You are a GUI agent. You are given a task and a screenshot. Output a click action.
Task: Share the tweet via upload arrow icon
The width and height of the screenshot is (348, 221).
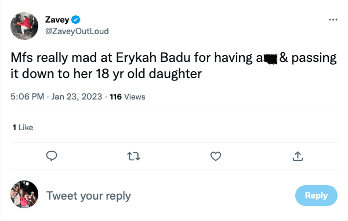(298, 156)
